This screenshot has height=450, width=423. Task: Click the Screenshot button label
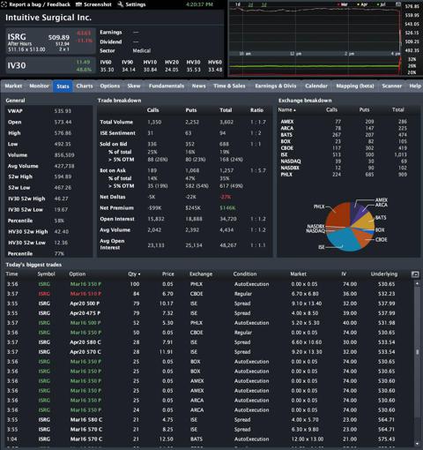(98, 4)
